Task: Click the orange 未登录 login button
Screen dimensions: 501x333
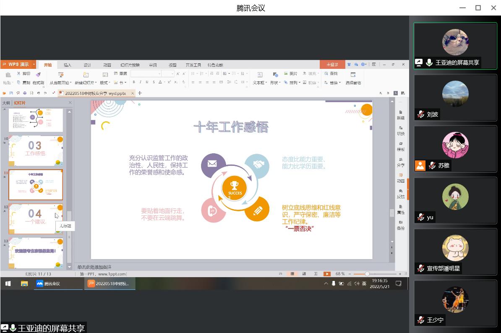Action: click(332, 65)
